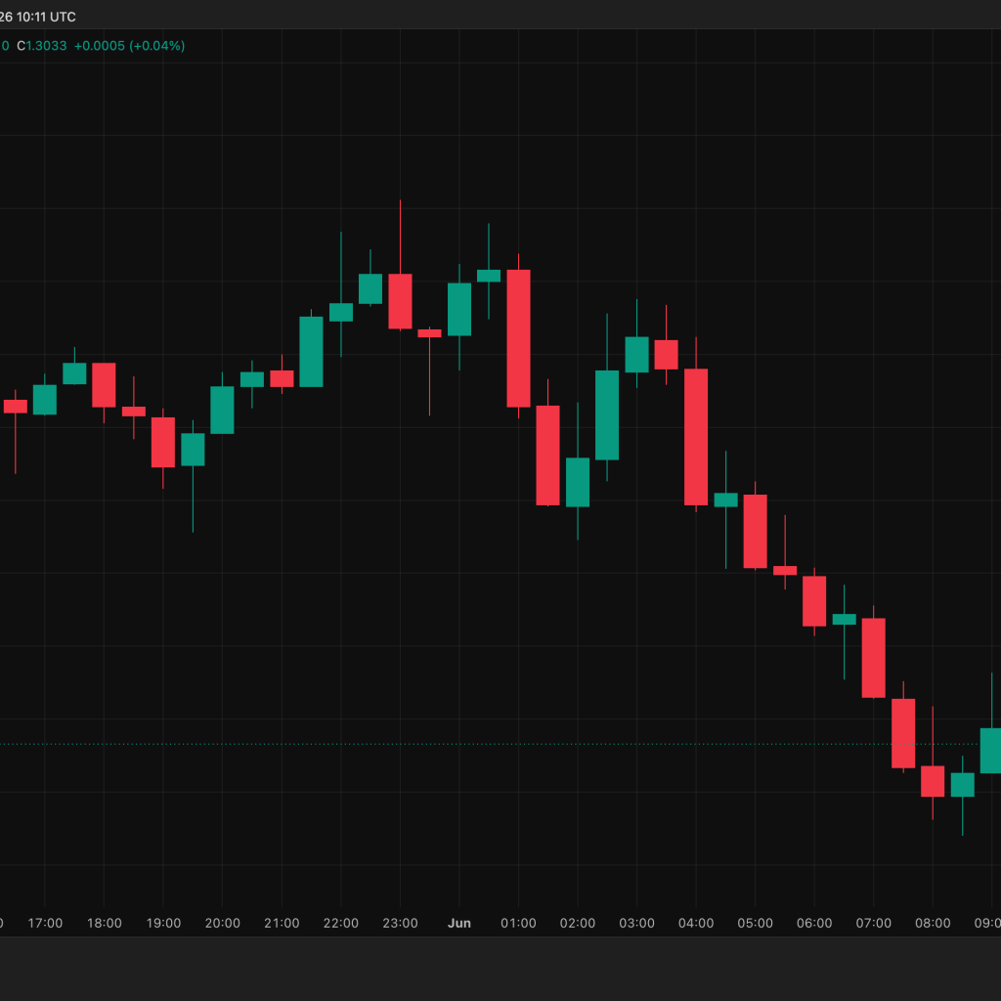Click the Jun date label on time axis
Screen dimensions: 1001x1001
pyautogui.click(x=459, y=923)
